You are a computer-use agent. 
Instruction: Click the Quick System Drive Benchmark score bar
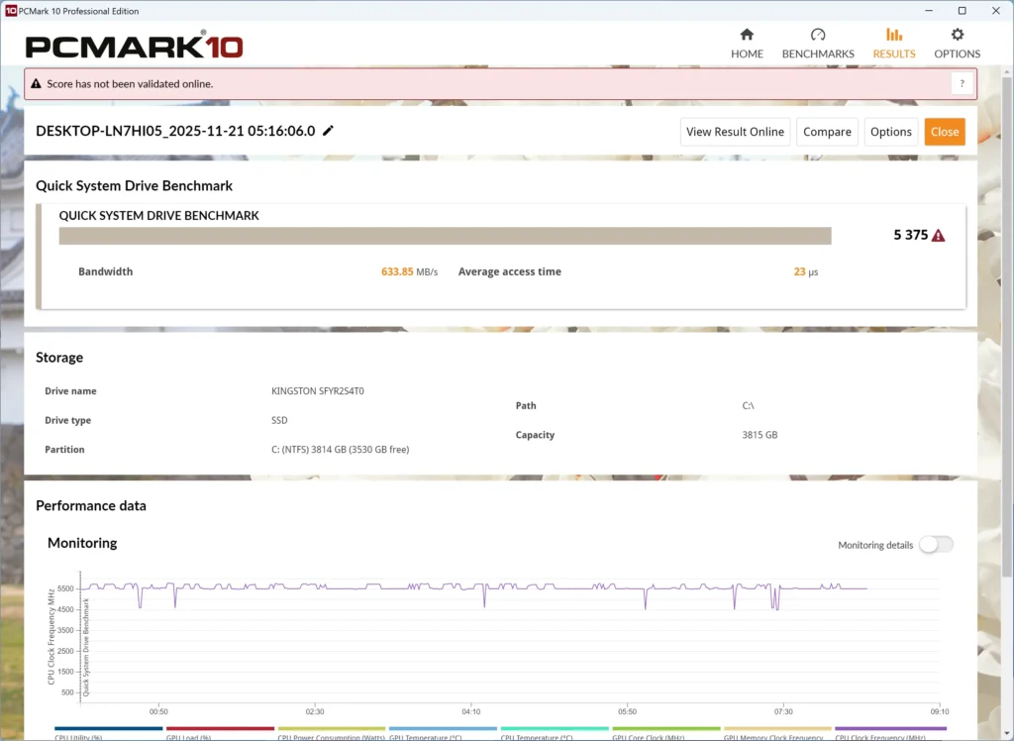pyautogui.click(x=445, y=236)
